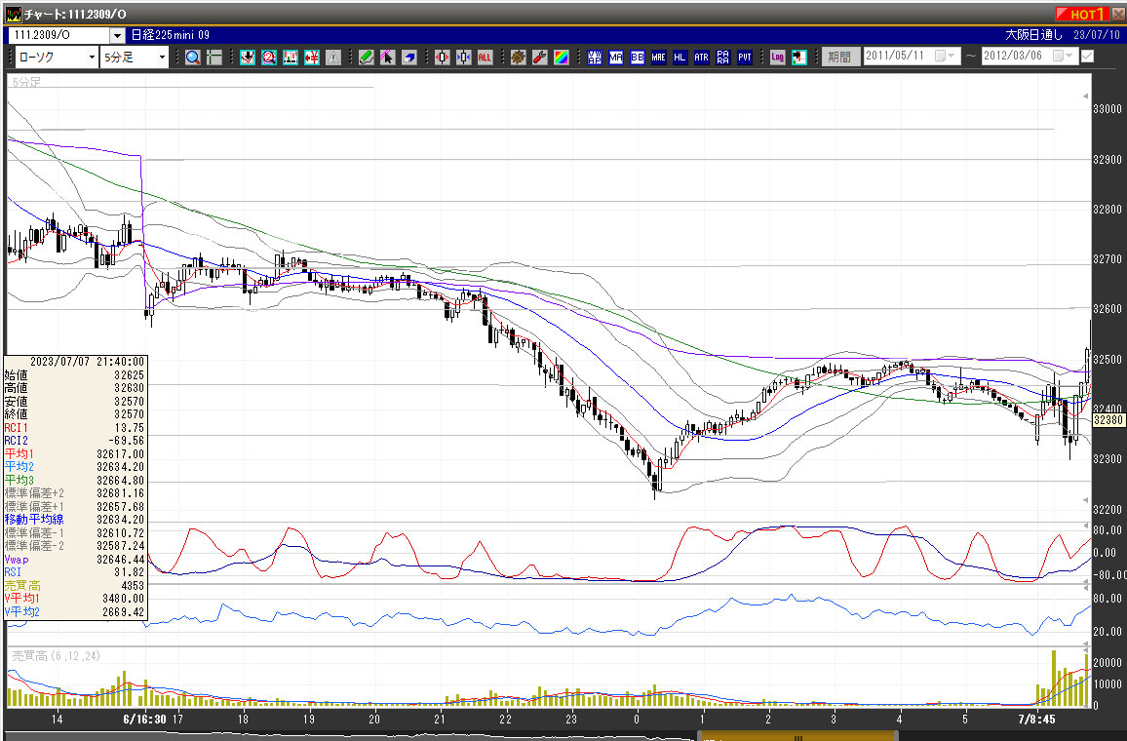Click the 5分足 label on chart
The image size is (1127, 741).
[26, 82]
